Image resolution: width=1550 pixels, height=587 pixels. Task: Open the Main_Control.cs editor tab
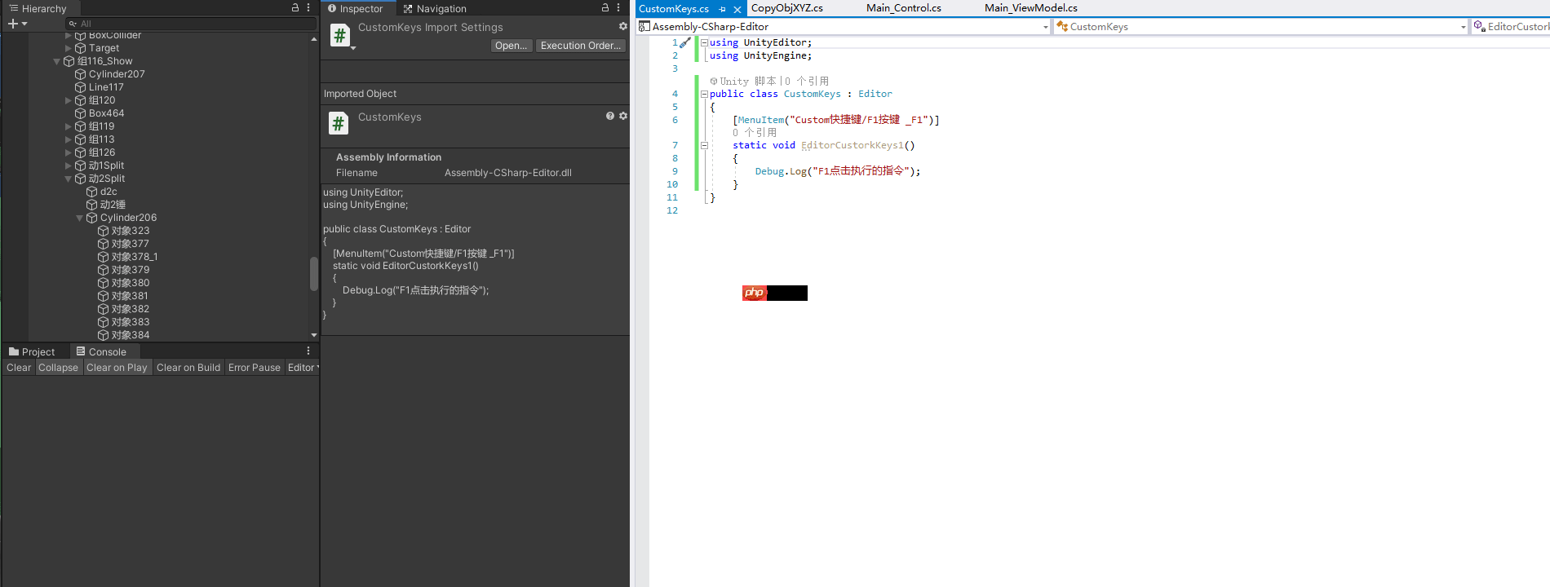point(904,8)
